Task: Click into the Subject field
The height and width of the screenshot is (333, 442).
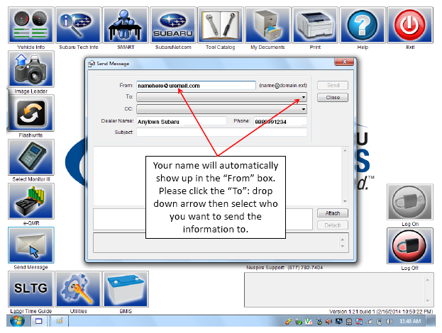Action: [x=221, y=132]
